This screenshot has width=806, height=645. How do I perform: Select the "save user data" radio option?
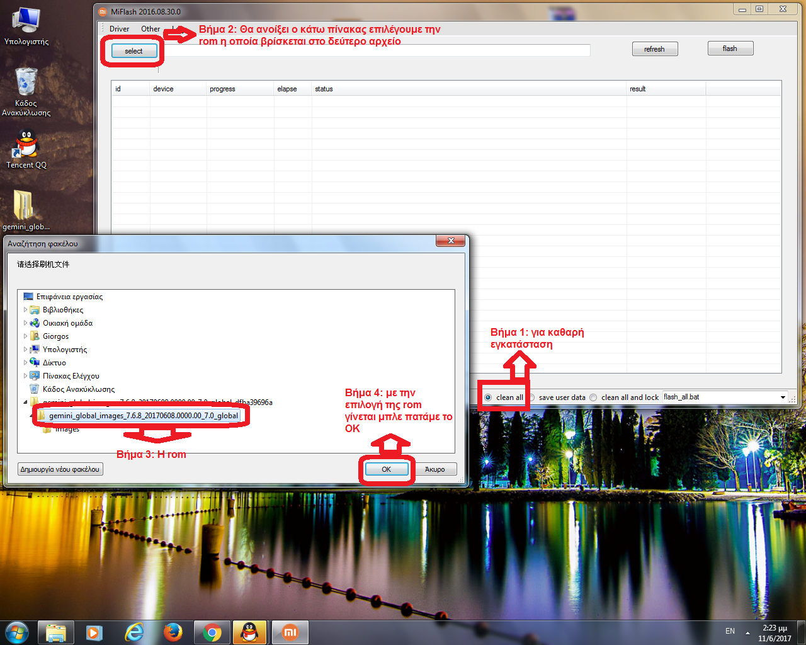pyautogui.click(x=531, y=397)
